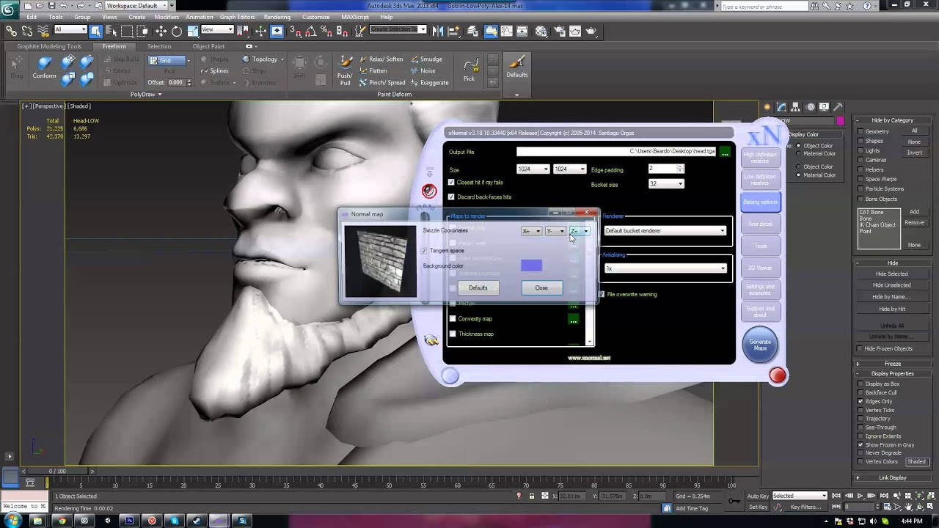Click the Hide Unselected button
This screenshot has height=528, width=939.
[892, 285]
